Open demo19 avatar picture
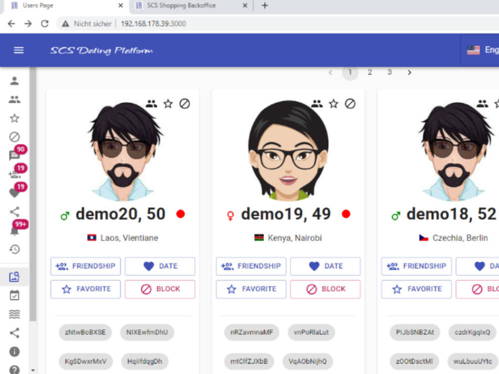499x374 pixels. (x=288, y=151)
